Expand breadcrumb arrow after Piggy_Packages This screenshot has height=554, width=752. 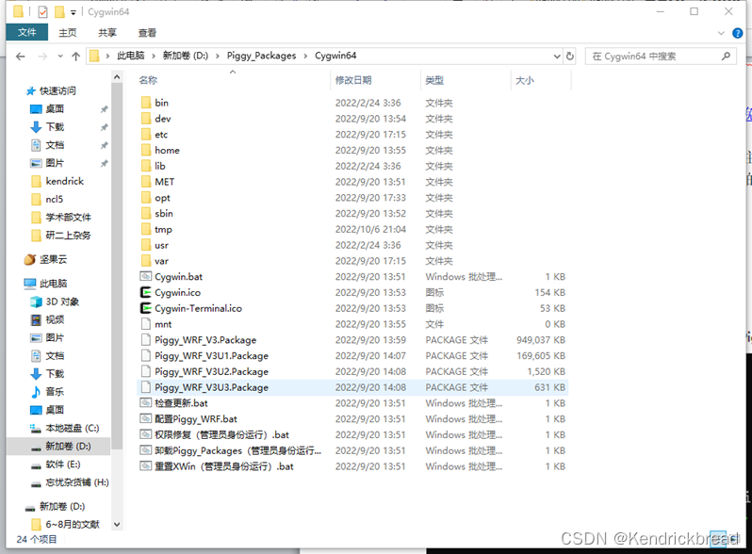pos(305,56)
